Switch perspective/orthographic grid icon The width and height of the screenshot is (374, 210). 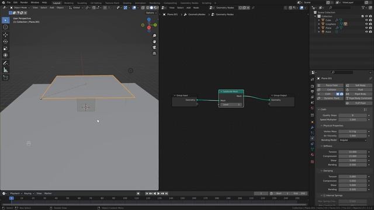[x=154, y=54]
